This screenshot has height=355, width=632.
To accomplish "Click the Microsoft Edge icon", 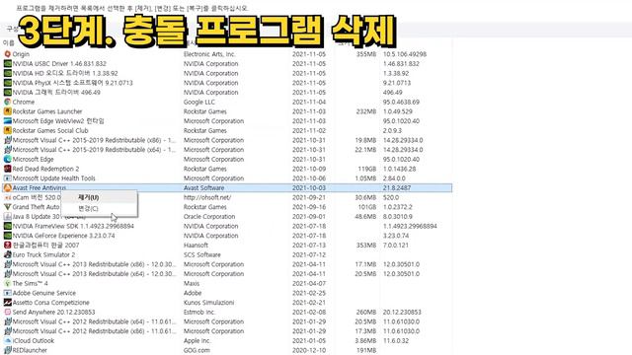I will pyautogui.click(x=7, y=159).
